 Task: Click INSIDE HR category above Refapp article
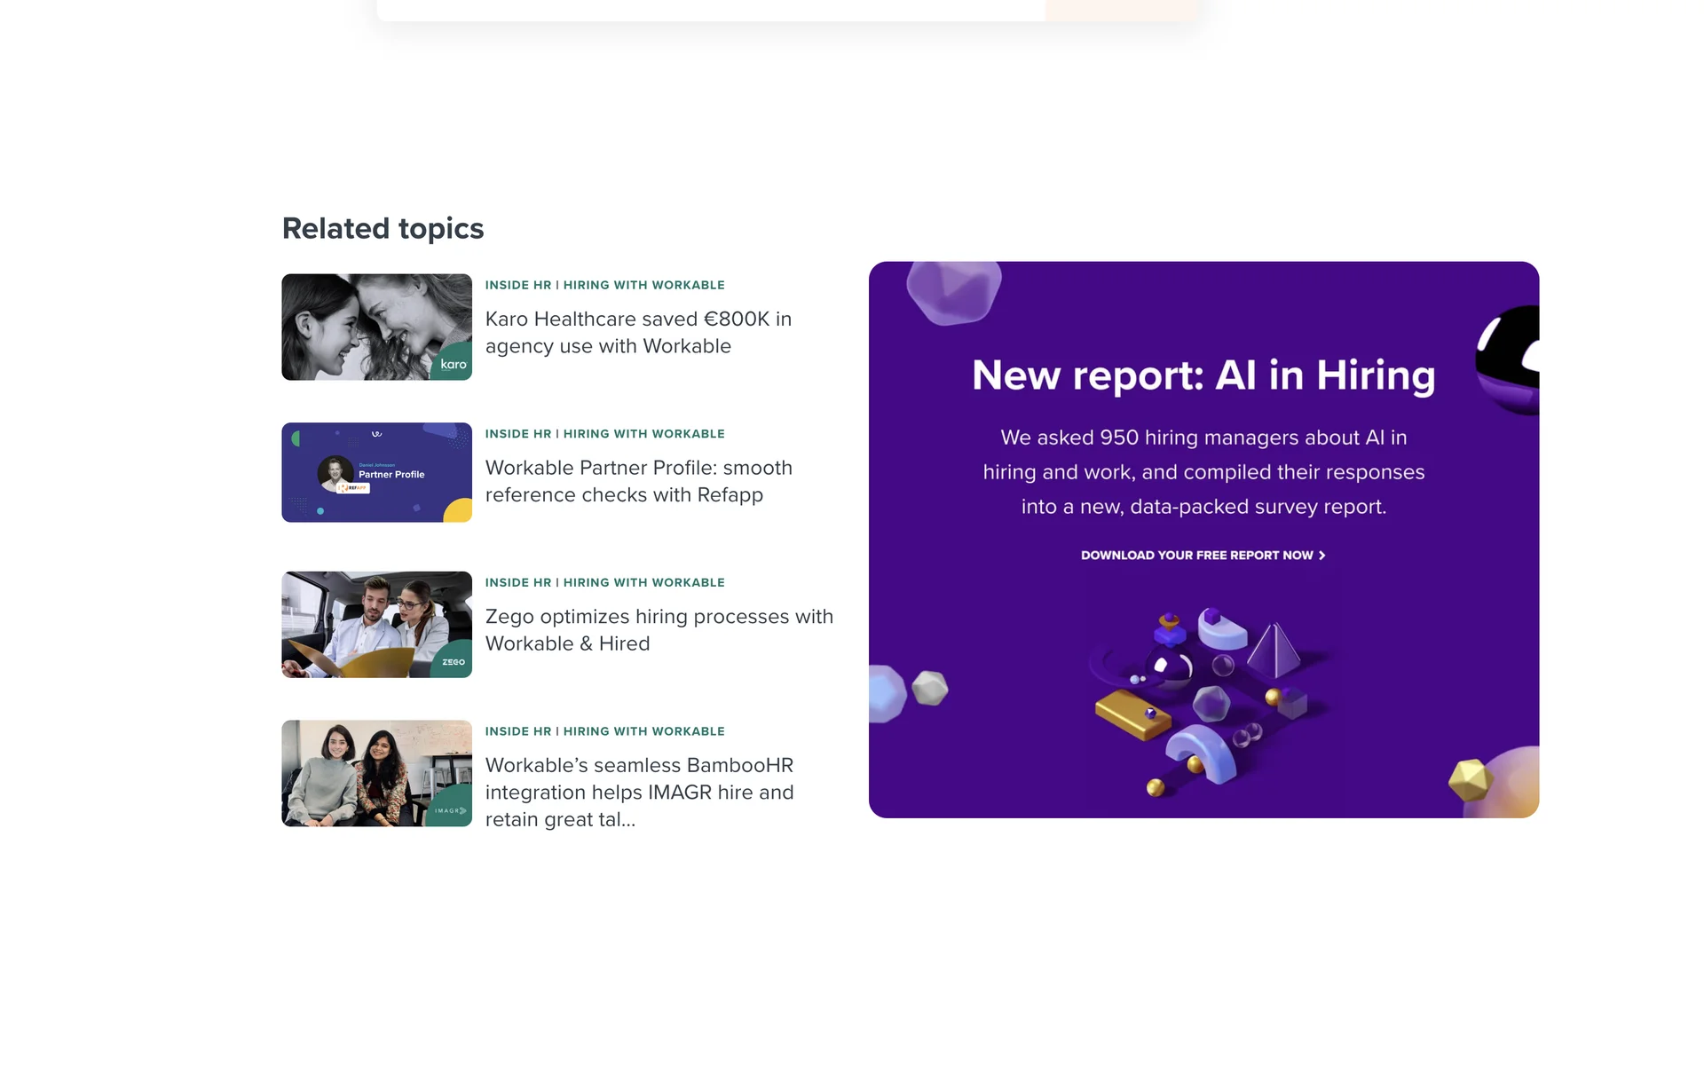pyautogui.click(x=517, y=434)
